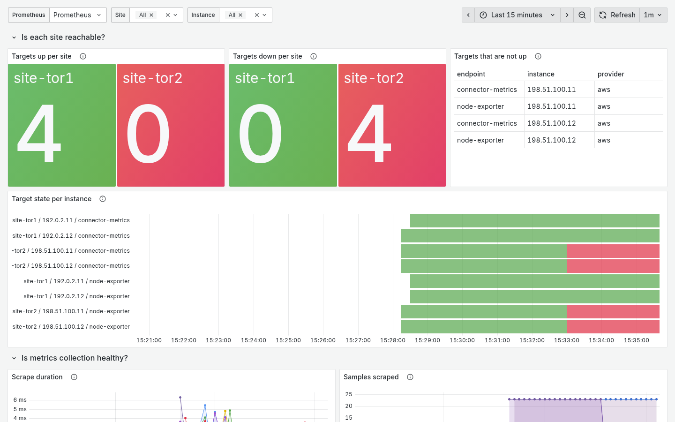The image size is (675, 422).
Task: Show info for Scrape duration panel
Action: [x=74, y=377]
